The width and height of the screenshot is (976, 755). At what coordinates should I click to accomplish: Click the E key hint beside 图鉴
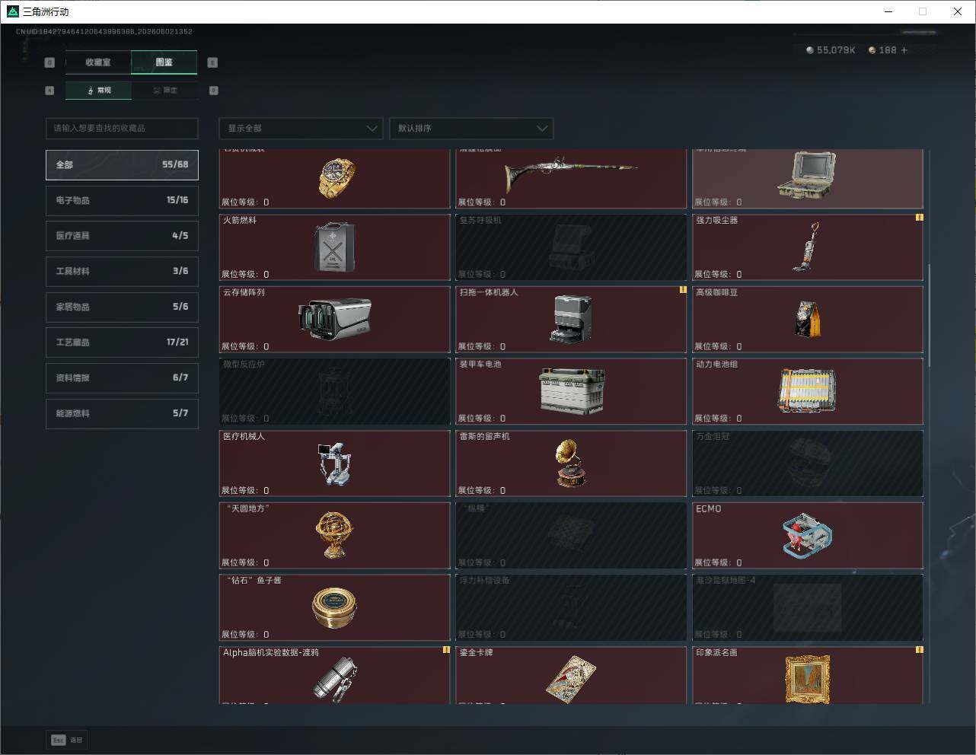212,62
